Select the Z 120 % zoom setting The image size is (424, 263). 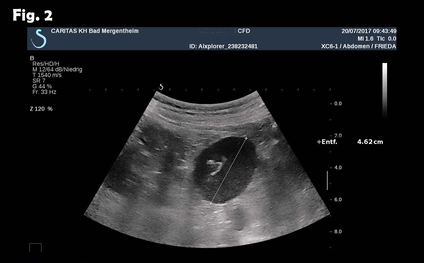pyautogui.click(x=41, y=109)
